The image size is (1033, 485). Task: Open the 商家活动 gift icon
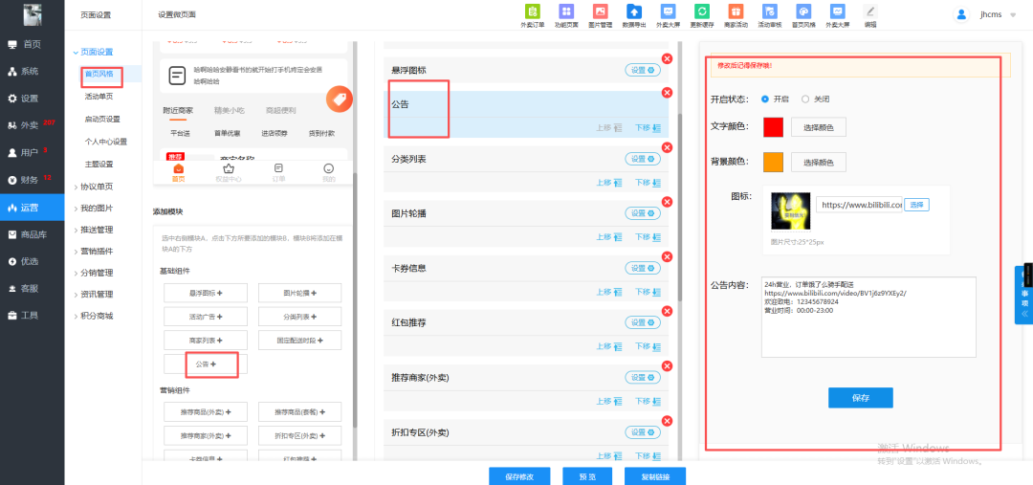point(734,12)
